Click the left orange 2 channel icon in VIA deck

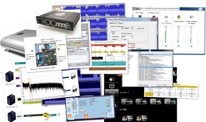coord(69,116)
